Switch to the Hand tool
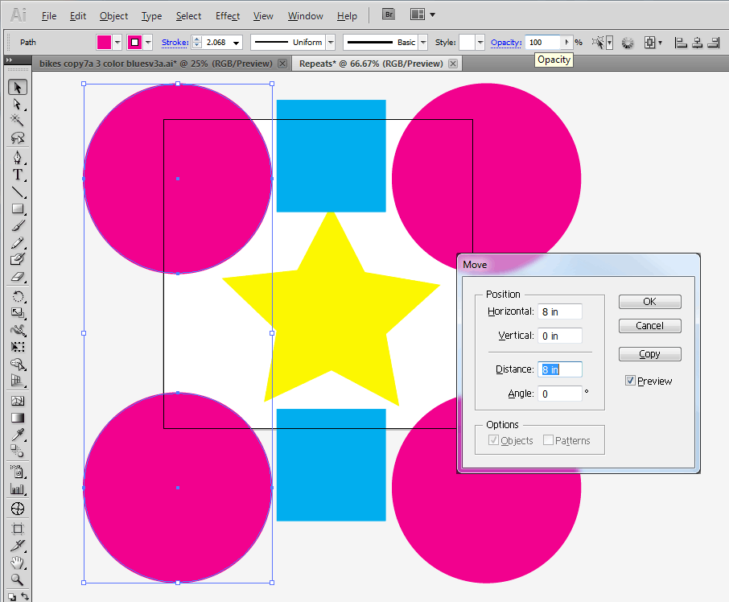 point(17,563)
